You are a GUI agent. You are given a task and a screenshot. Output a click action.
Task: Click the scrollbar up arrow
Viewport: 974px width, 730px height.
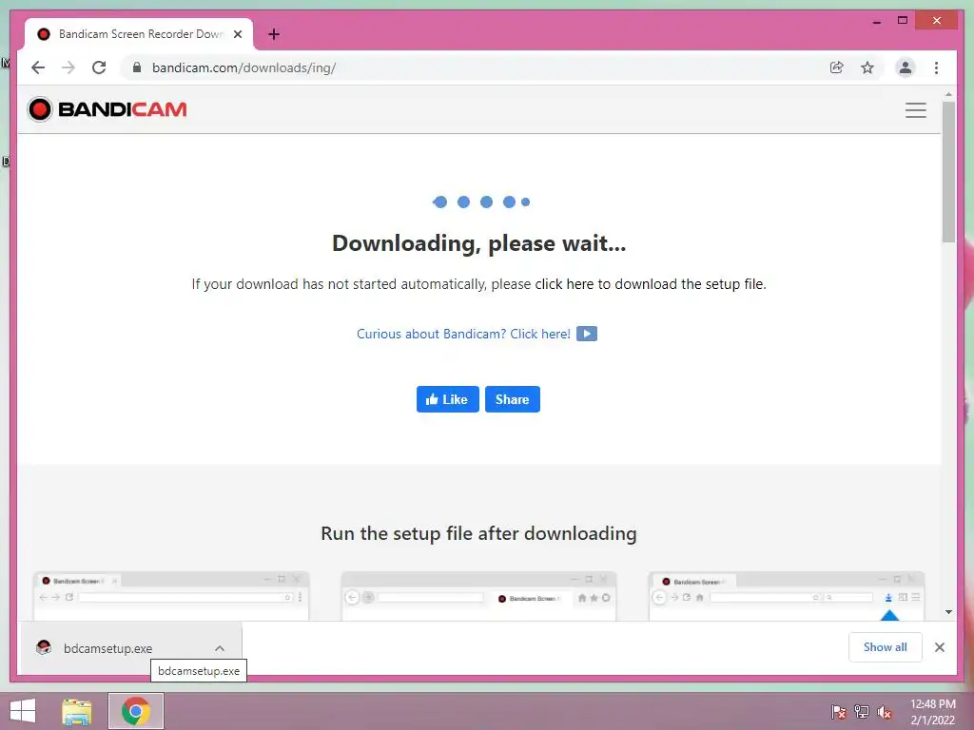(948, 94)
